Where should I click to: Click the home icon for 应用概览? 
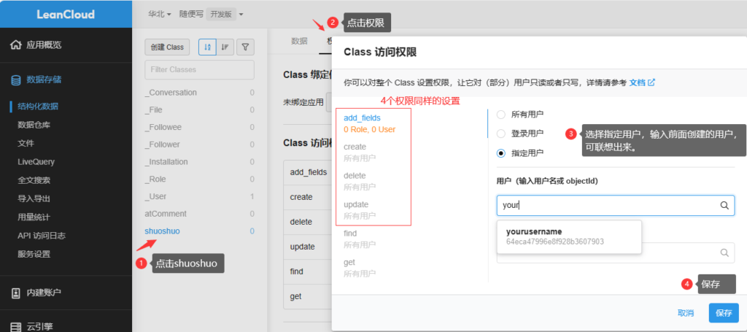(x=16, y=45)
